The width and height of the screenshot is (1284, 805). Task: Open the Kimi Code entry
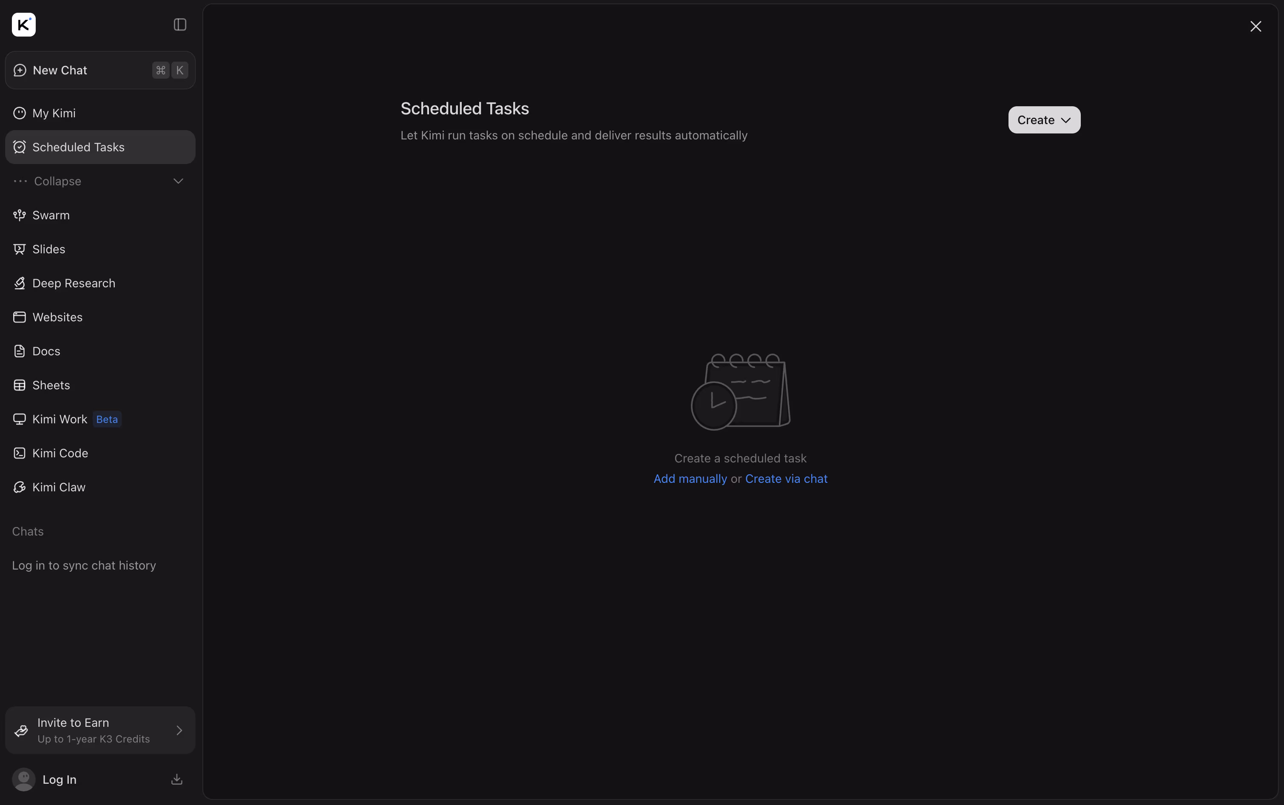point(100,453)
